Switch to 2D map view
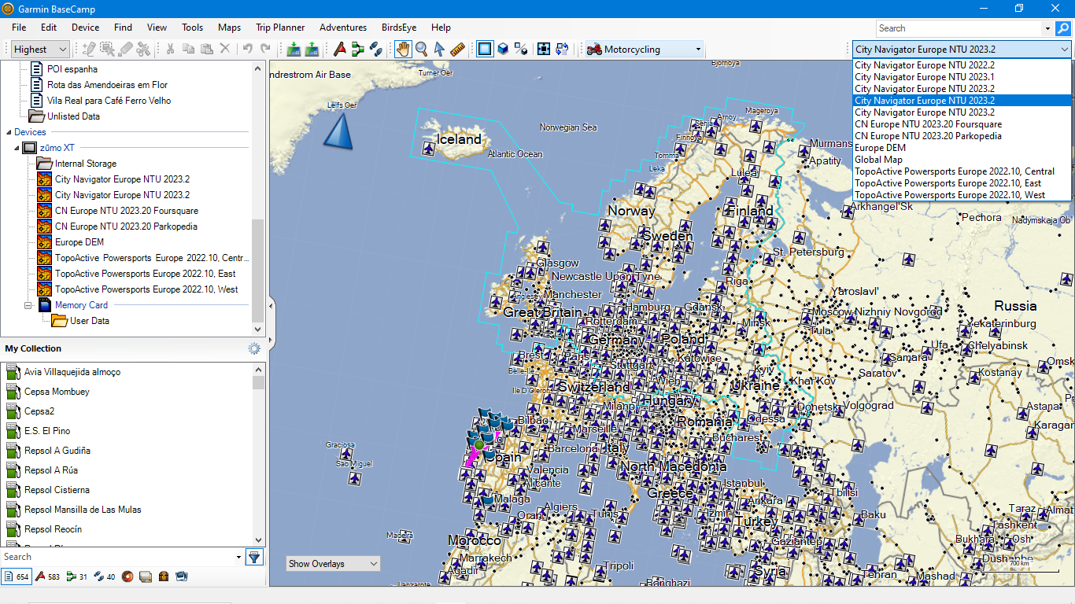The width and height of the screenshot is (1075, 604). pyautogui.click(x=484, y=49)
